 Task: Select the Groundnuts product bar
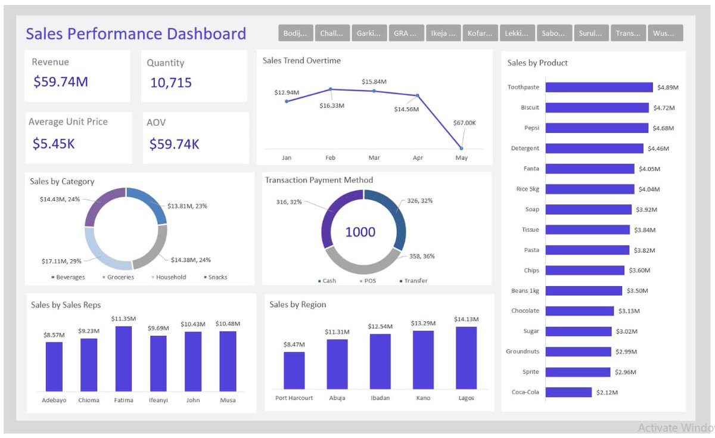579,352
